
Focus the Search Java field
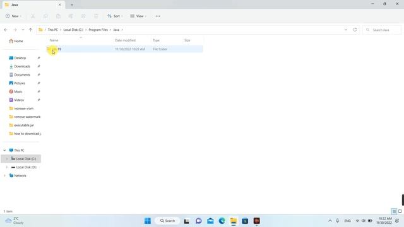[x=382, y=30]
